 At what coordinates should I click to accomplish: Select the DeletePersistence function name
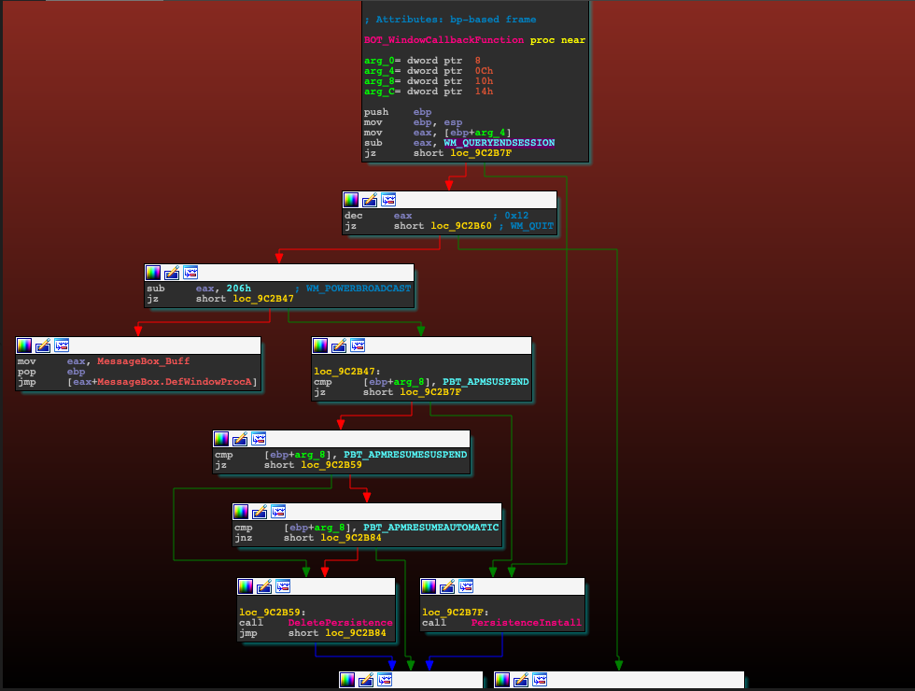click(340, 623)
